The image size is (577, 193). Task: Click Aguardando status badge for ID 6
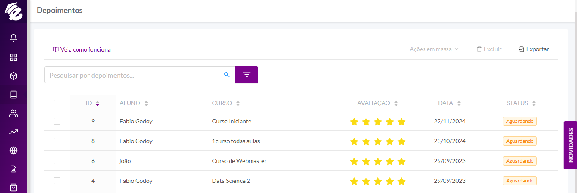[520, 161]
